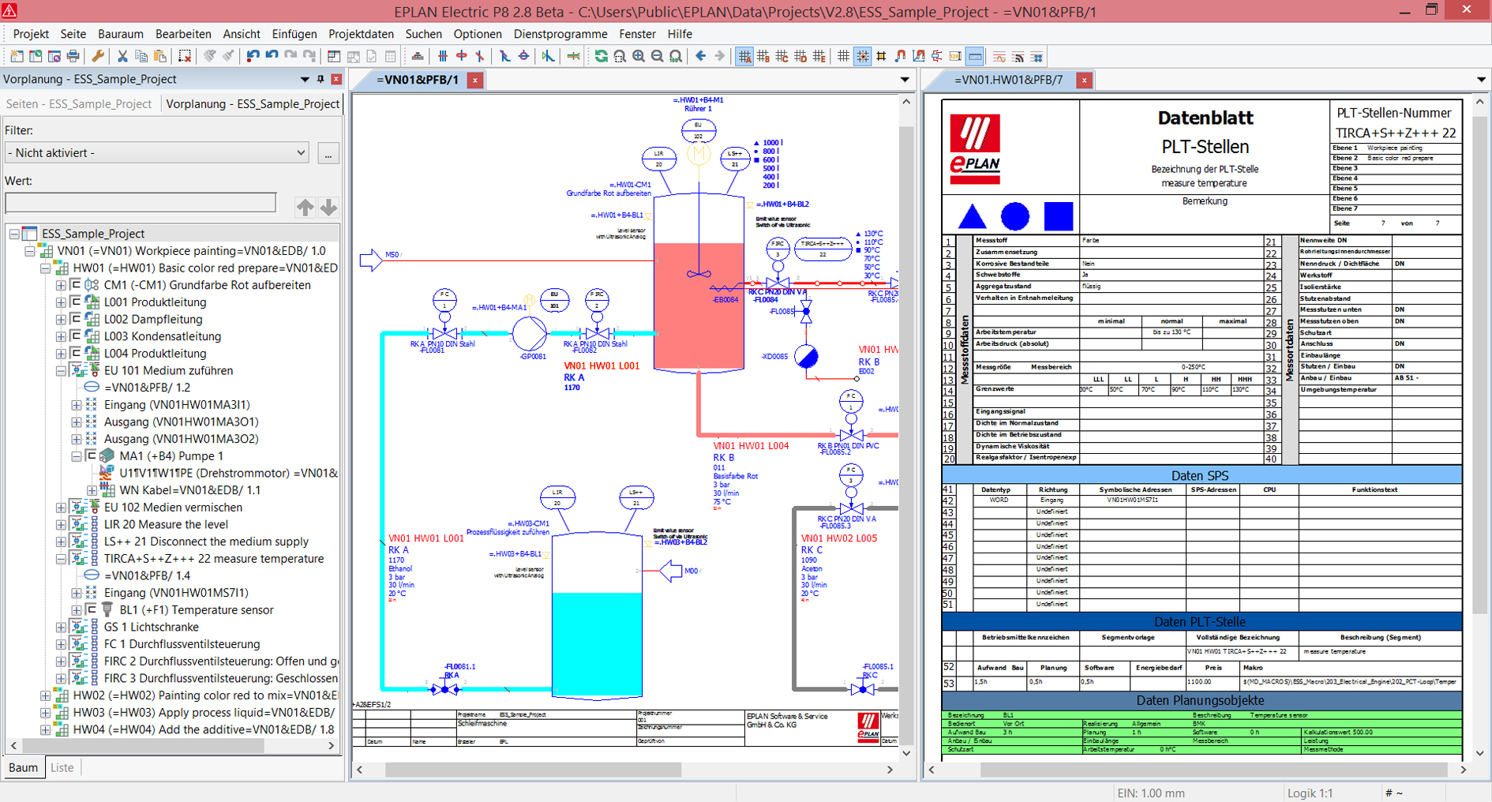
Task: Switch to the Liste tab
Action: click(62, 767)
